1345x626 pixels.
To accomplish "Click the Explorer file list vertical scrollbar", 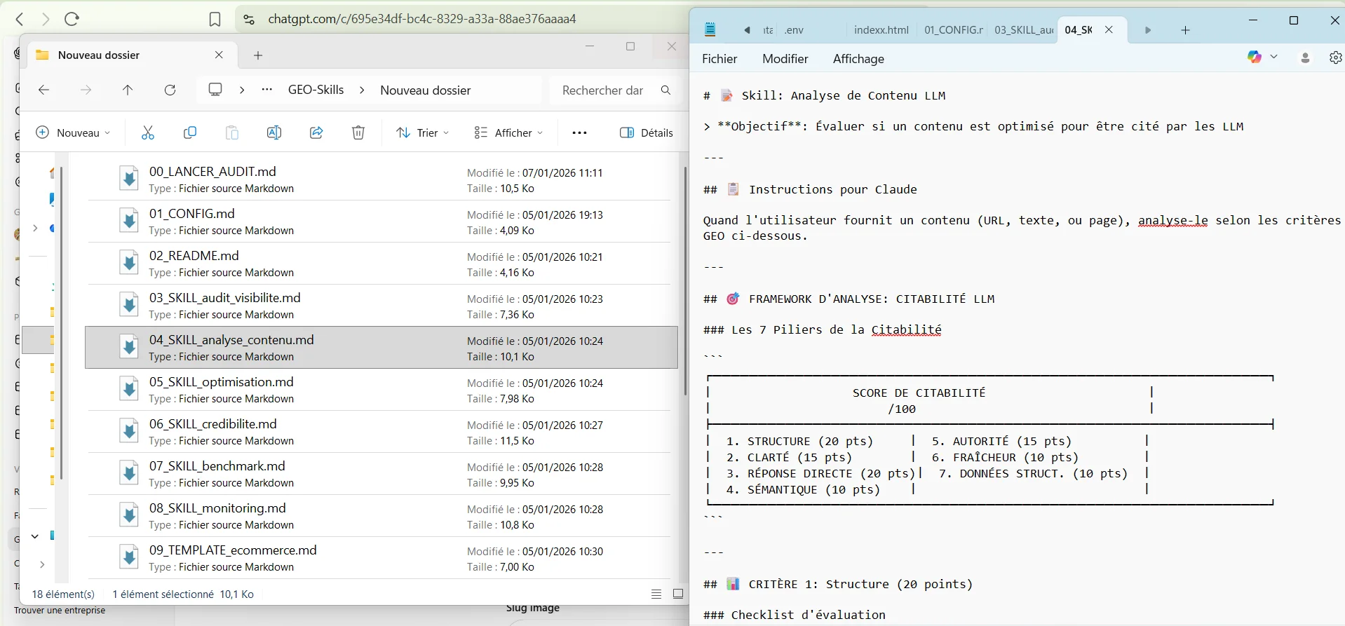I will coord(685,280).
